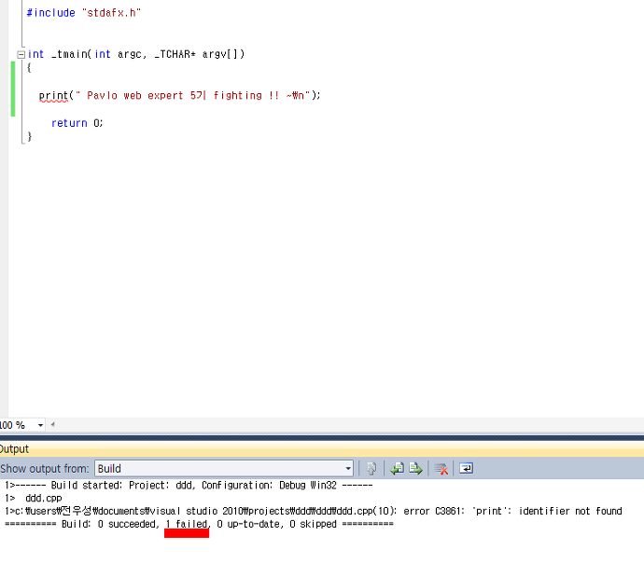Click the 'ddd.cpp' output line
The height and width of the screenshot is (563, 644).
34,498
